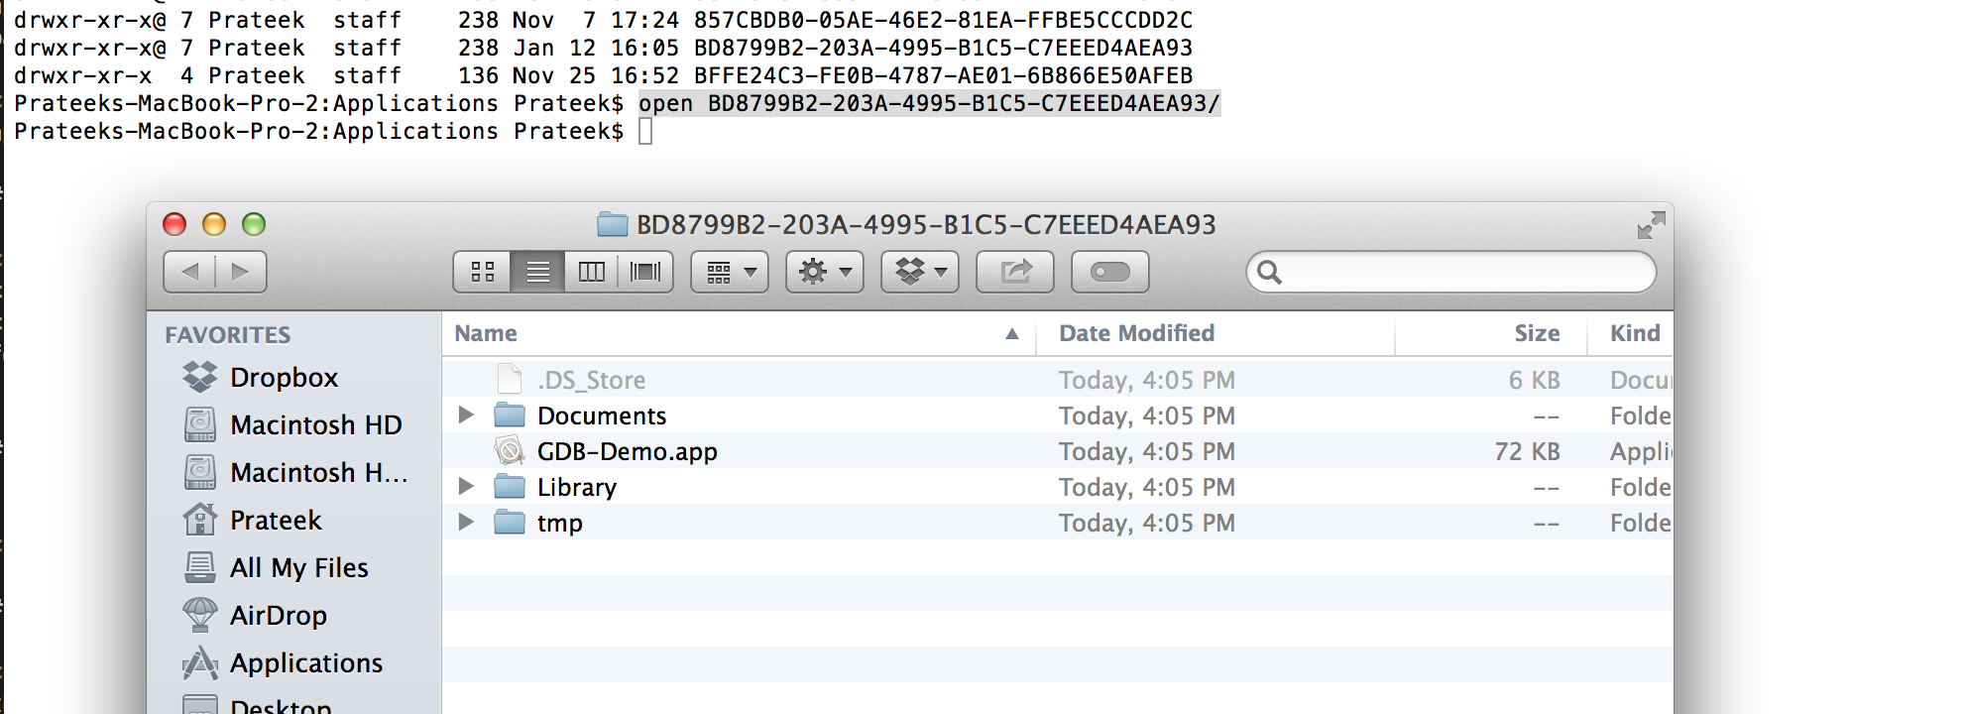The image size is (1967, 714).
Task: Click the All My Files sidebar icon
Action: 200,567
